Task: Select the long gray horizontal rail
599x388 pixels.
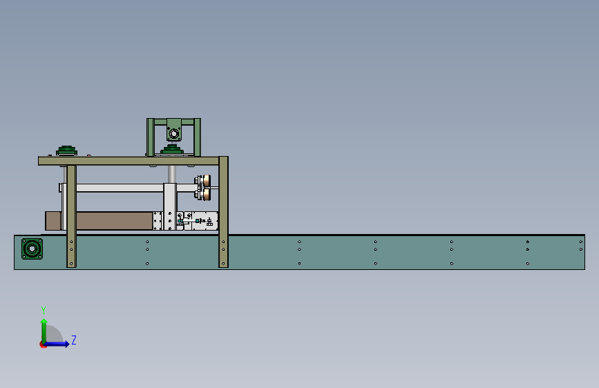Action: 120,188
